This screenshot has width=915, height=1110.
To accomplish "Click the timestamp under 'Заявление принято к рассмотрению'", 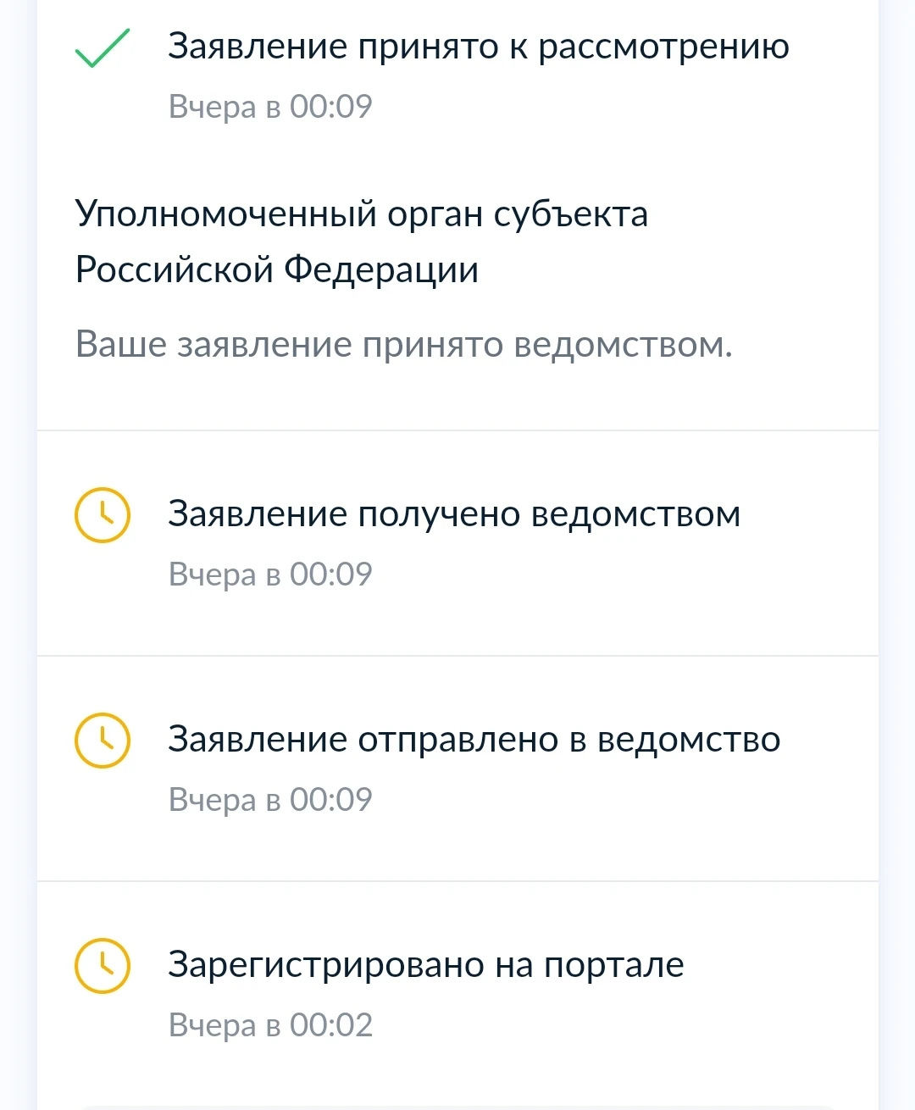I will (270, 107).
